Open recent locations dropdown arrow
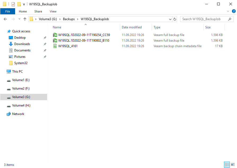The width and height of the screenshot is (237, 168). pyautogui.click(x=19, y=19)
